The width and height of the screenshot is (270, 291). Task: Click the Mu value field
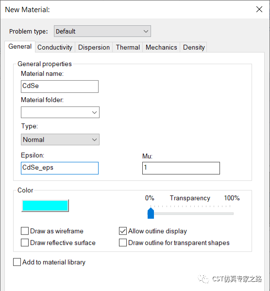tap(181, 168)
